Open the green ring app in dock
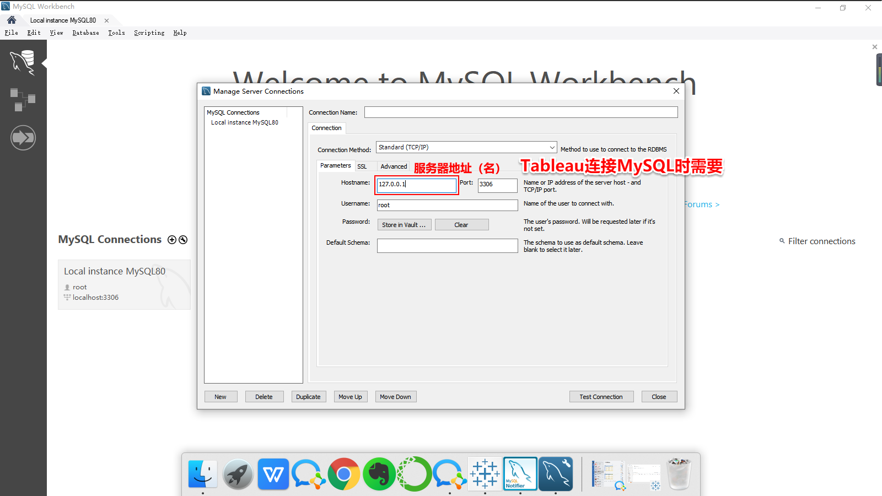The image size is (882, 496). click(x=415, y=474)
